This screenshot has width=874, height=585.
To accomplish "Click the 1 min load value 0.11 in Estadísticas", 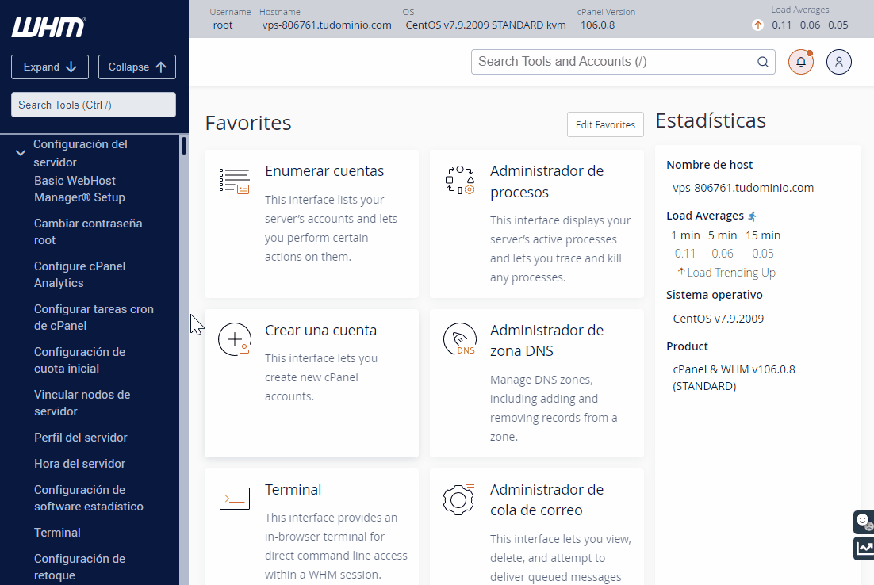I will [685, 254].
